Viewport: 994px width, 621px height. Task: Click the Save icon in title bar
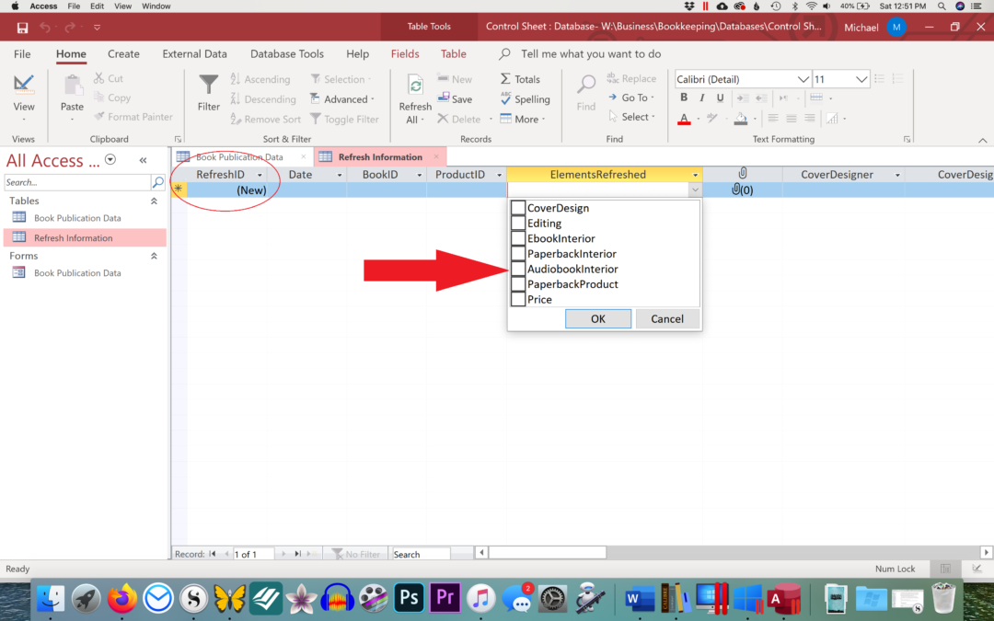tap(22, 28)
